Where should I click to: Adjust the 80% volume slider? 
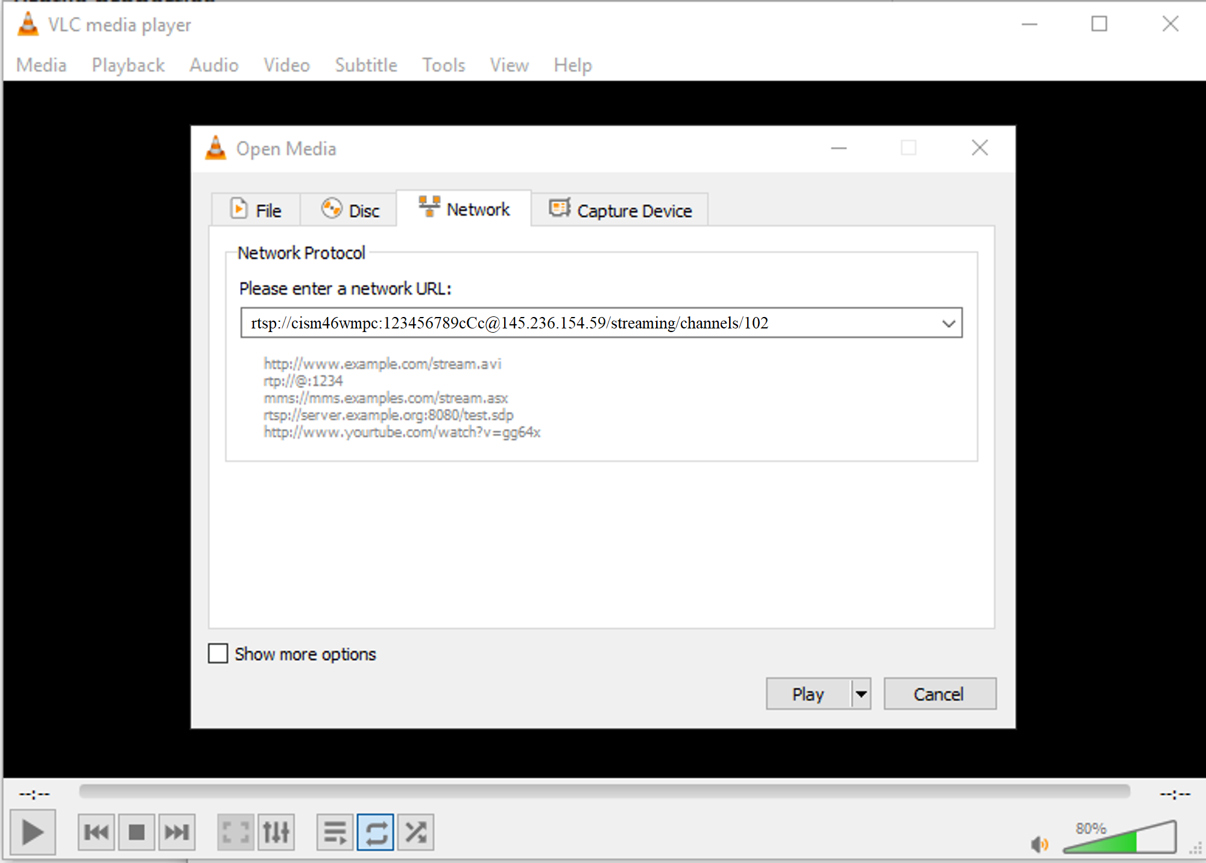[1120, 837]
